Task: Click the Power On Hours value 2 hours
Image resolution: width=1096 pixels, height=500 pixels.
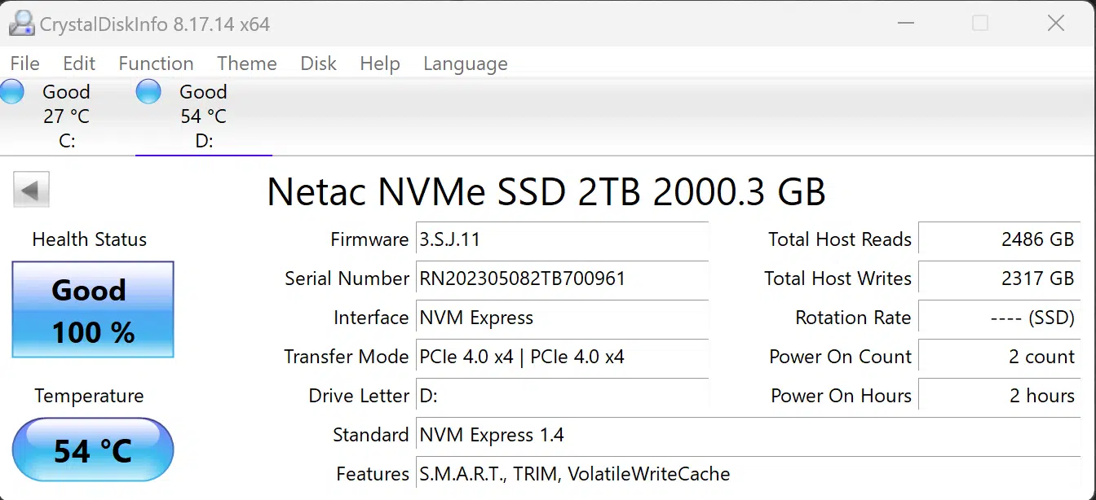Action: coord(999,396)
